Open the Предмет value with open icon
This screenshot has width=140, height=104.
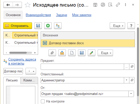coord(132,67)
